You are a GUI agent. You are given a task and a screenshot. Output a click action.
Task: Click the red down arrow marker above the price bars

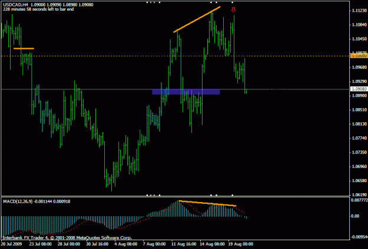[x=233, y=9]
